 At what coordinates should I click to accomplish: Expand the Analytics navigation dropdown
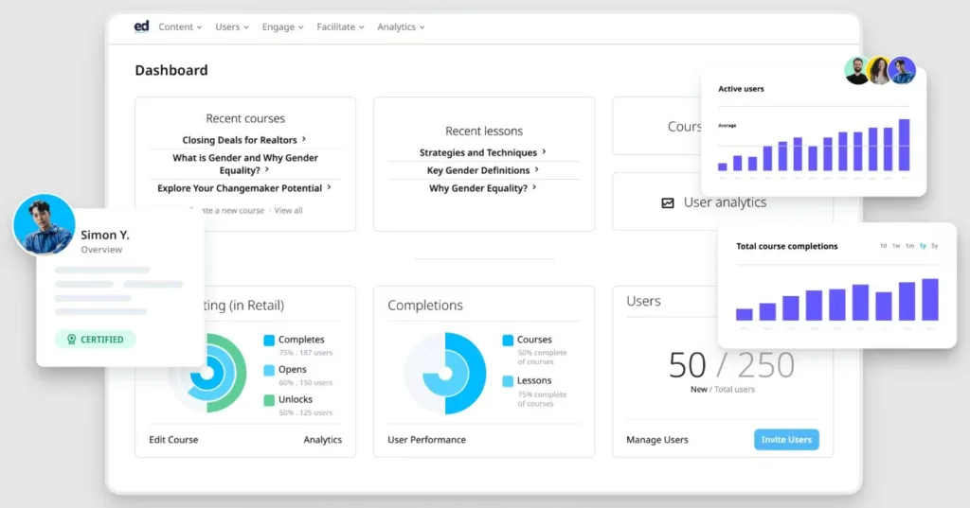pyautogui.click(x=401, y=27)
